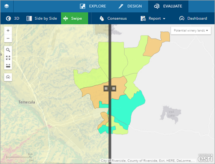This screenshot has width=215, height=164.
Task: Zoom out with the minus button
Action: pyautogui.click(x=8, y=39)
